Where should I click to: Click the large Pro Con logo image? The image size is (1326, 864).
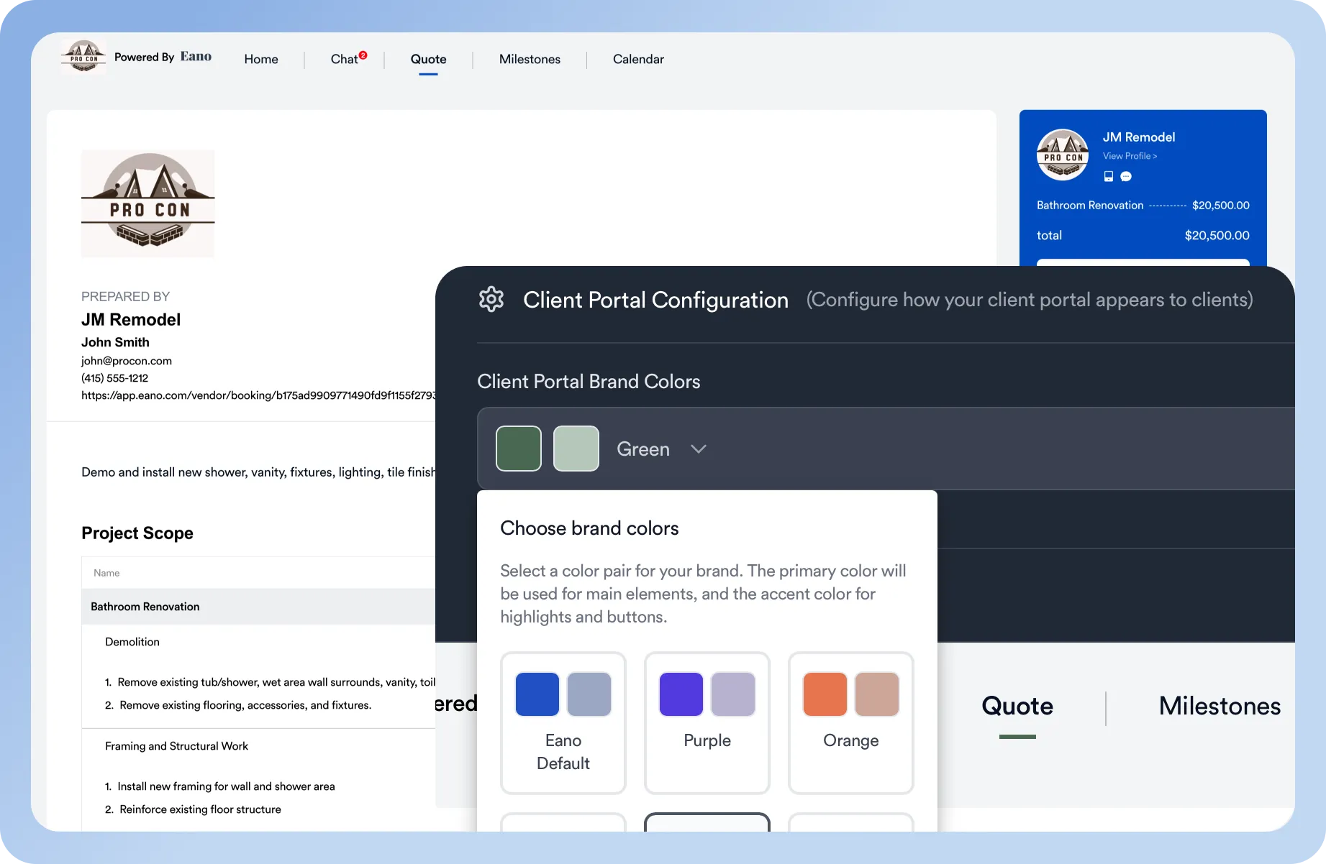tap(147, 203)
